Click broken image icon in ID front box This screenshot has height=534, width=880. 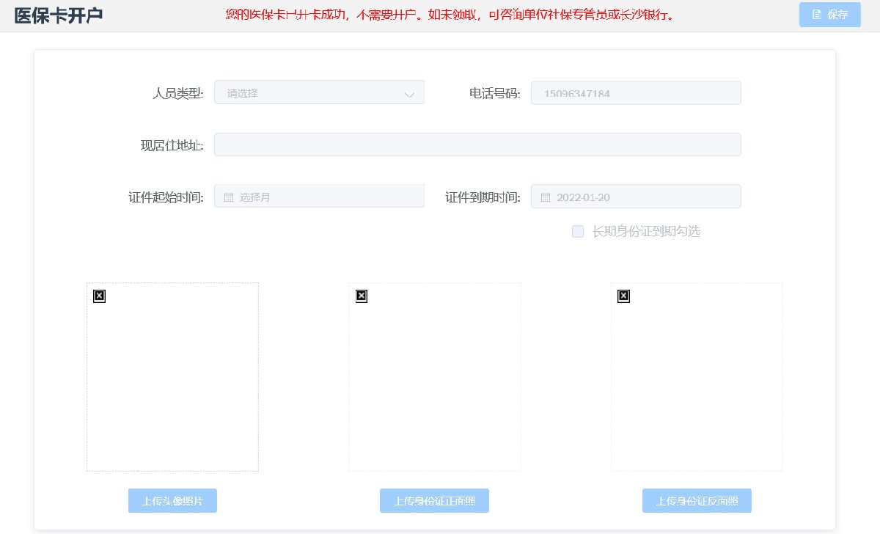click(362, 296)
